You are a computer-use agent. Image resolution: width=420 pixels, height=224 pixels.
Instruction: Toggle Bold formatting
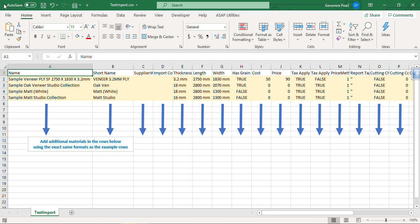35,37
